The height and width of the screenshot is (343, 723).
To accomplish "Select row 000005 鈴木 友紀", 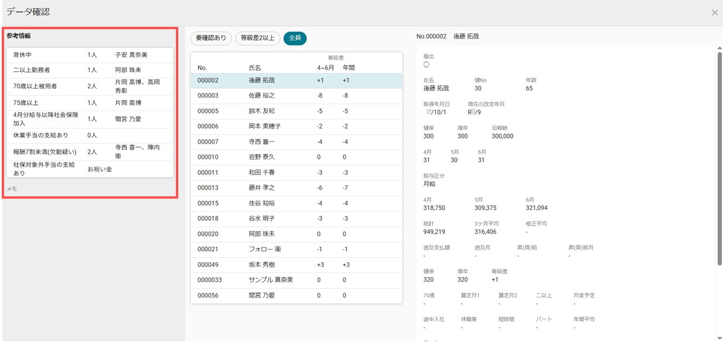I will coord(296,111).
